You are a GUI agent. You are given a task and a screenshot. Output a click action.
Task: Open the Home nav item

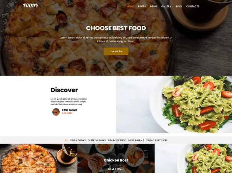(130, 6)
